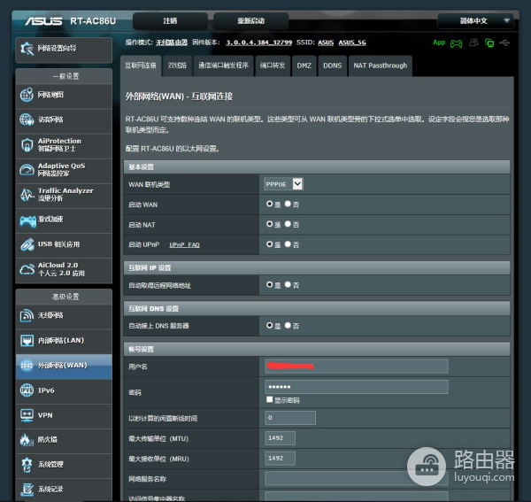Screen dimensions: 531x502
Task: Open the VPN icon in the sidebar
Action: 27,415
